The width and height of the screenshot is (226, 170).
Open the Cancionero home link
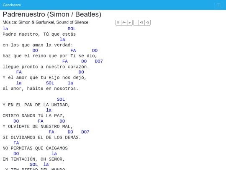pos(12,5)
